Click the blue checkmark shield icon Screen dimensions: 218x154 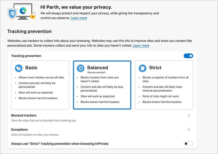tap(12, 14)
